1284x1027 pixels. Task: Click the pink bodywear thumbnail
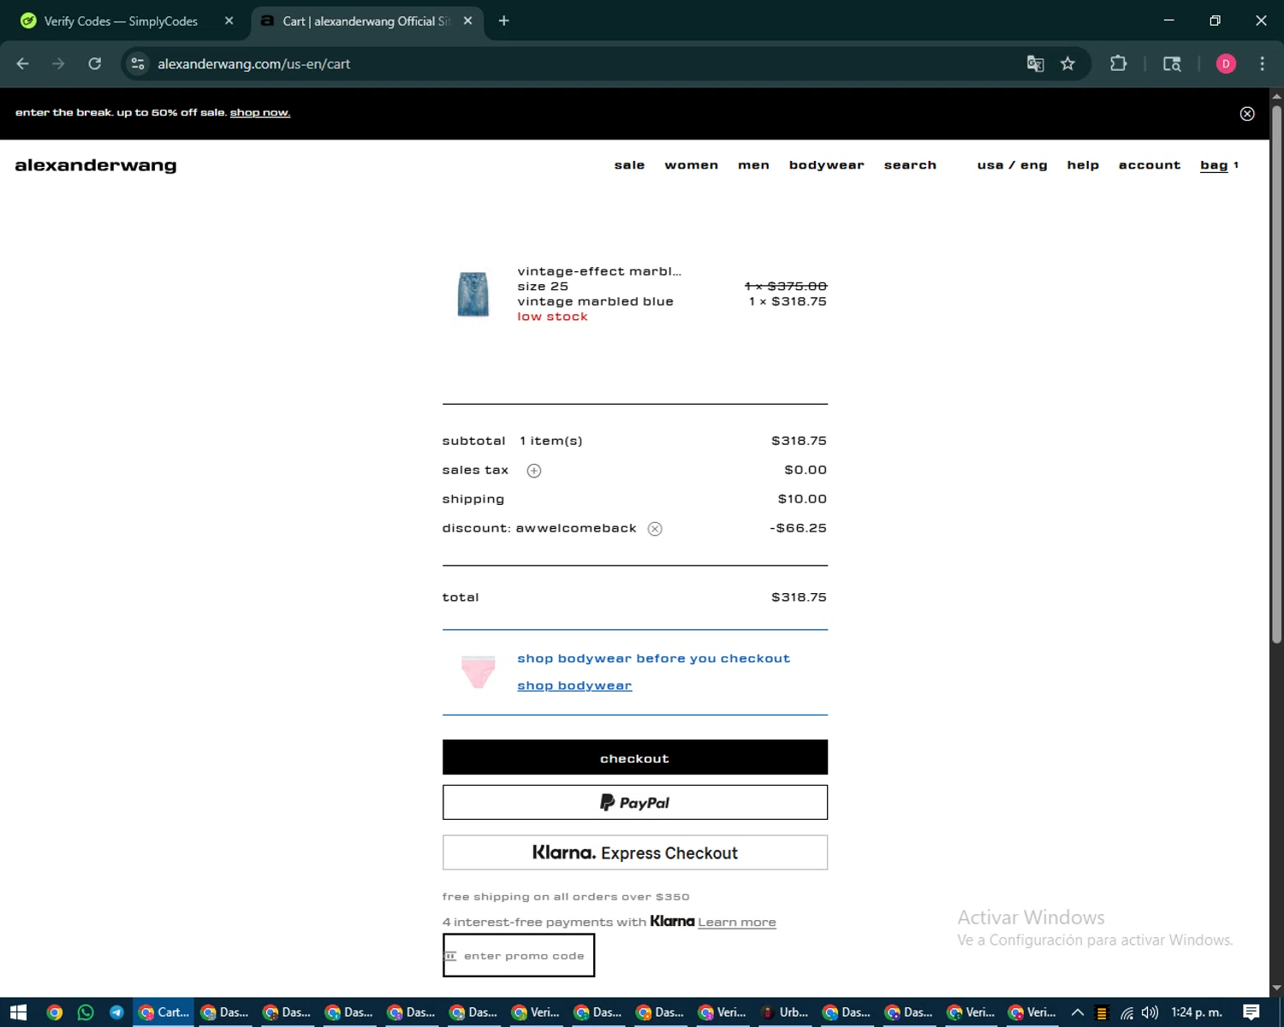point(478,672)
